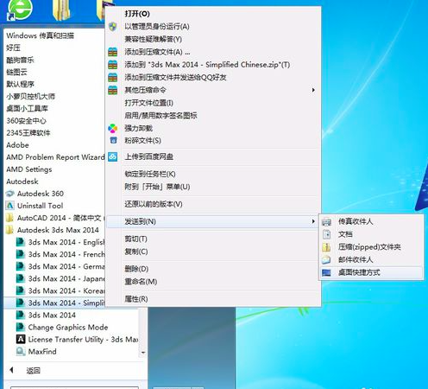Screen dimensions: 428x389
Task: Select 上传到百度网盘 entry
Action: 148,156
